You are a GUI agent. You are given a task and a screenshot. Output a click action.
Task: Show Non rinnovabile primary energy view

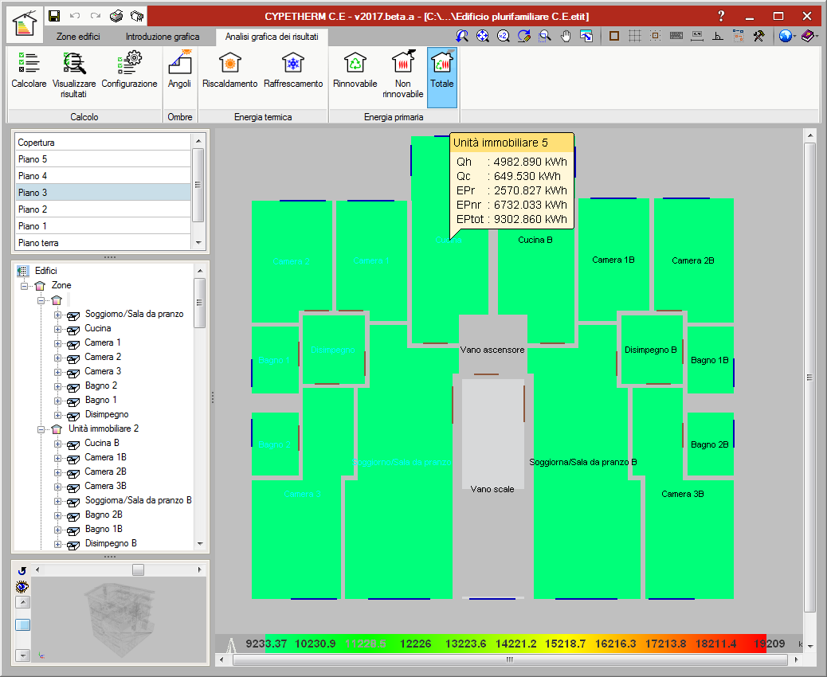click(x=403, y=76)
